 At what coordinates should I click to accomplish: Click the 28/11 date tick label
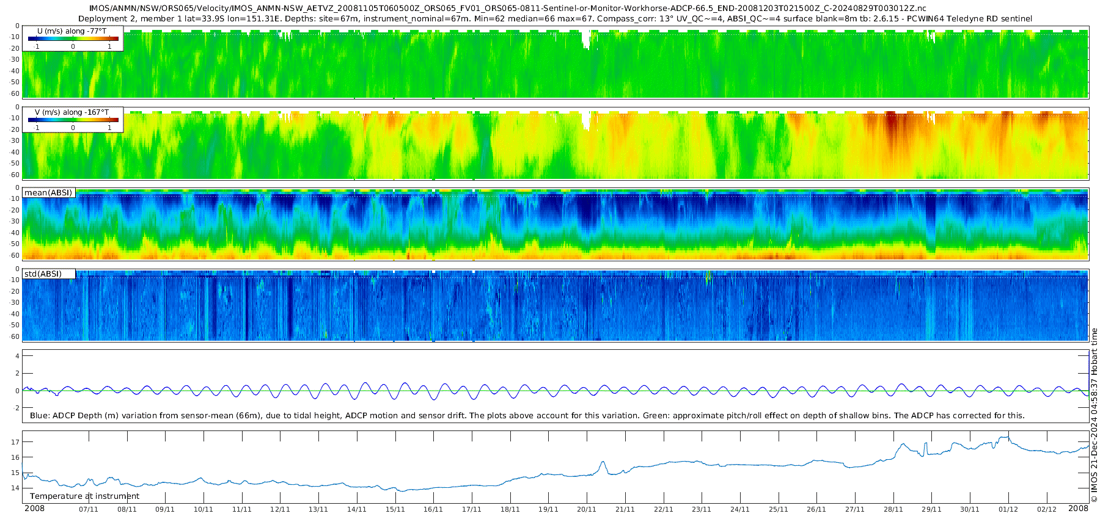(x=893, y=509)
